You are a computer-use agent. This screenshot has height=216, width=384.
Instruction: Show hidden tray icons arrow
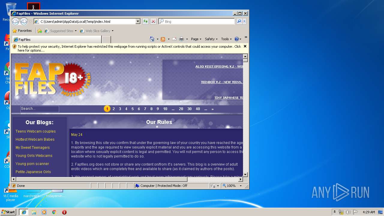click(335, 212)
